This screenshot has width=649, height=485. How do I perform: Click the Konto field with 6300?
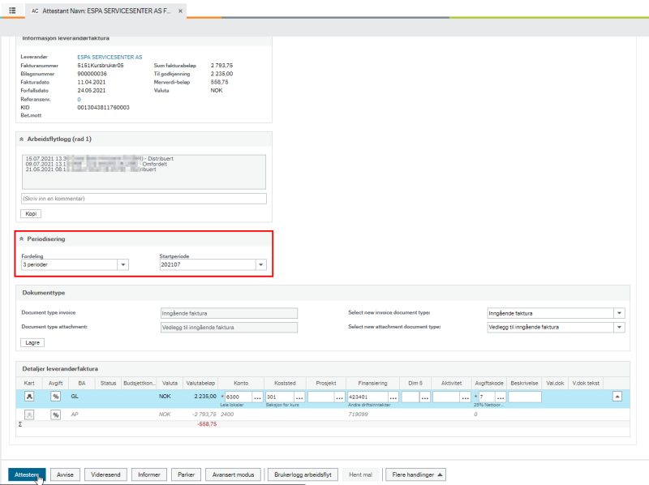pyautogui.click(x=239, y=397)
